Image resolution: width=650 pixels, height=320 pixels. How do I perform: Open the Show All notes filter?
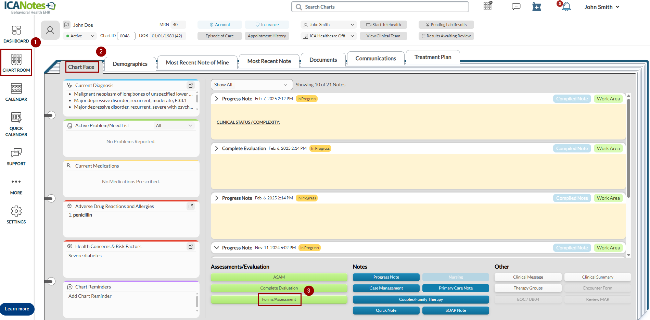coord(252,85)
